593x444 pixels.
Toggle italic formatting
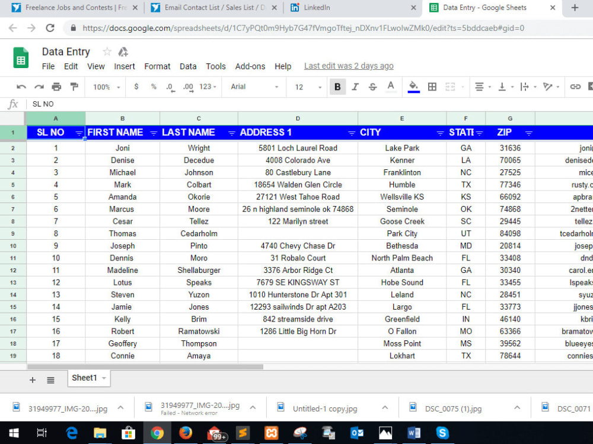coord(355,87)
